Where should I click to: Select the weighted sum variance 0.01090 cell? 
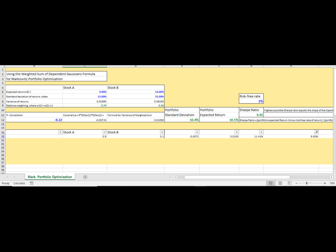tap(136, 120)
